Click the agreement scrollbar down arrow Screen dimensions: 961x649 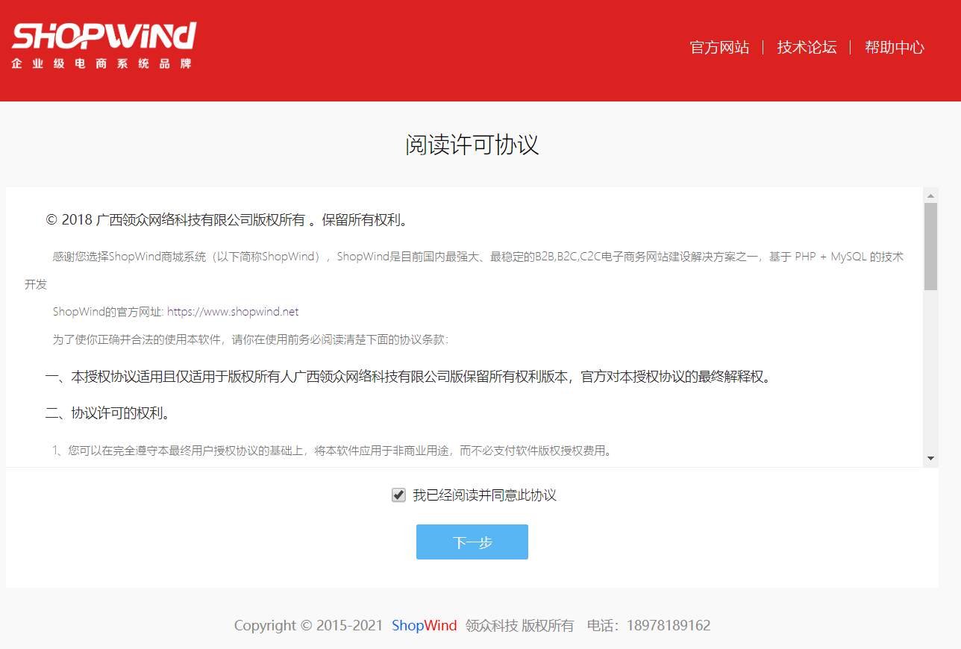point(930,457)
